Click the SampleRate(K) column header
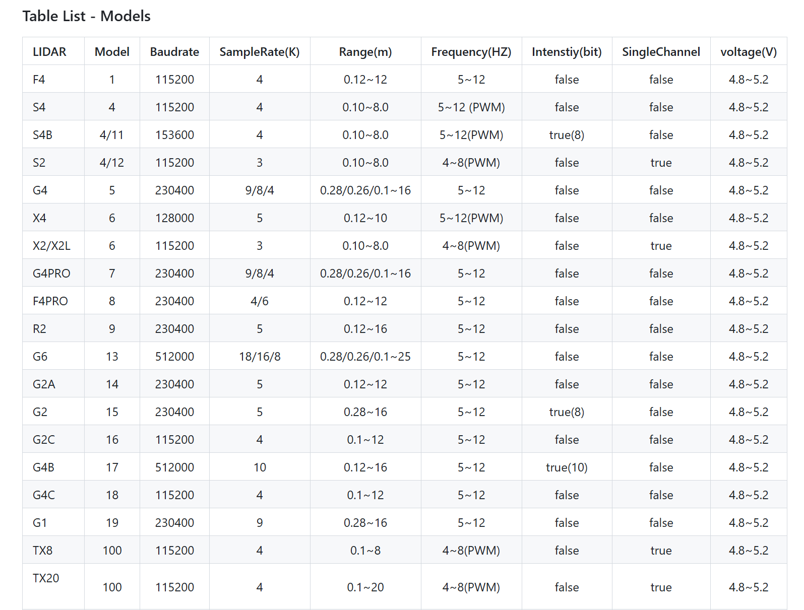 coord(260,52)
